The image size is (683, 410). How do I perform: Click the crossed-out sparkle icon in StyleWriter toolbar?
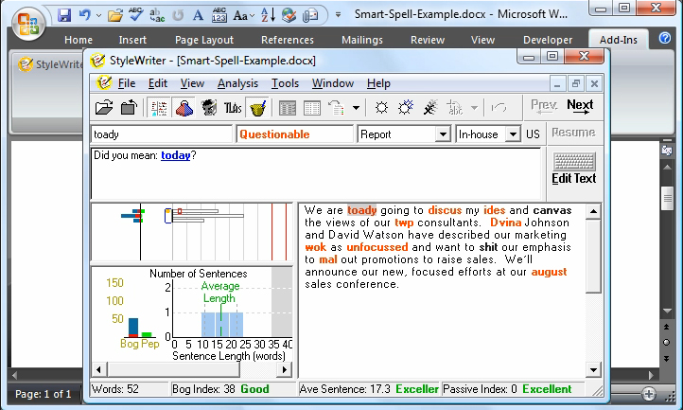coord(430,108)
